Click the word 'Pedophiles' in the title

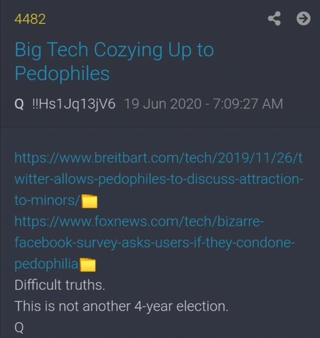pos(62,74)
